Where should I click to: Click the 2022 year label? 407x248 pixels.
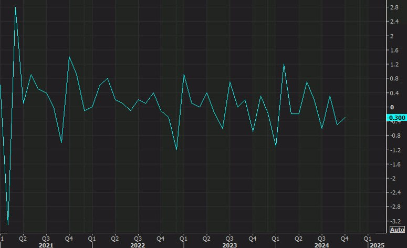pos(138,245)
